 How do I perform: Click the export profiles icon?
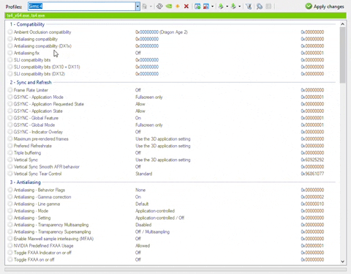[x=221, y=7]
